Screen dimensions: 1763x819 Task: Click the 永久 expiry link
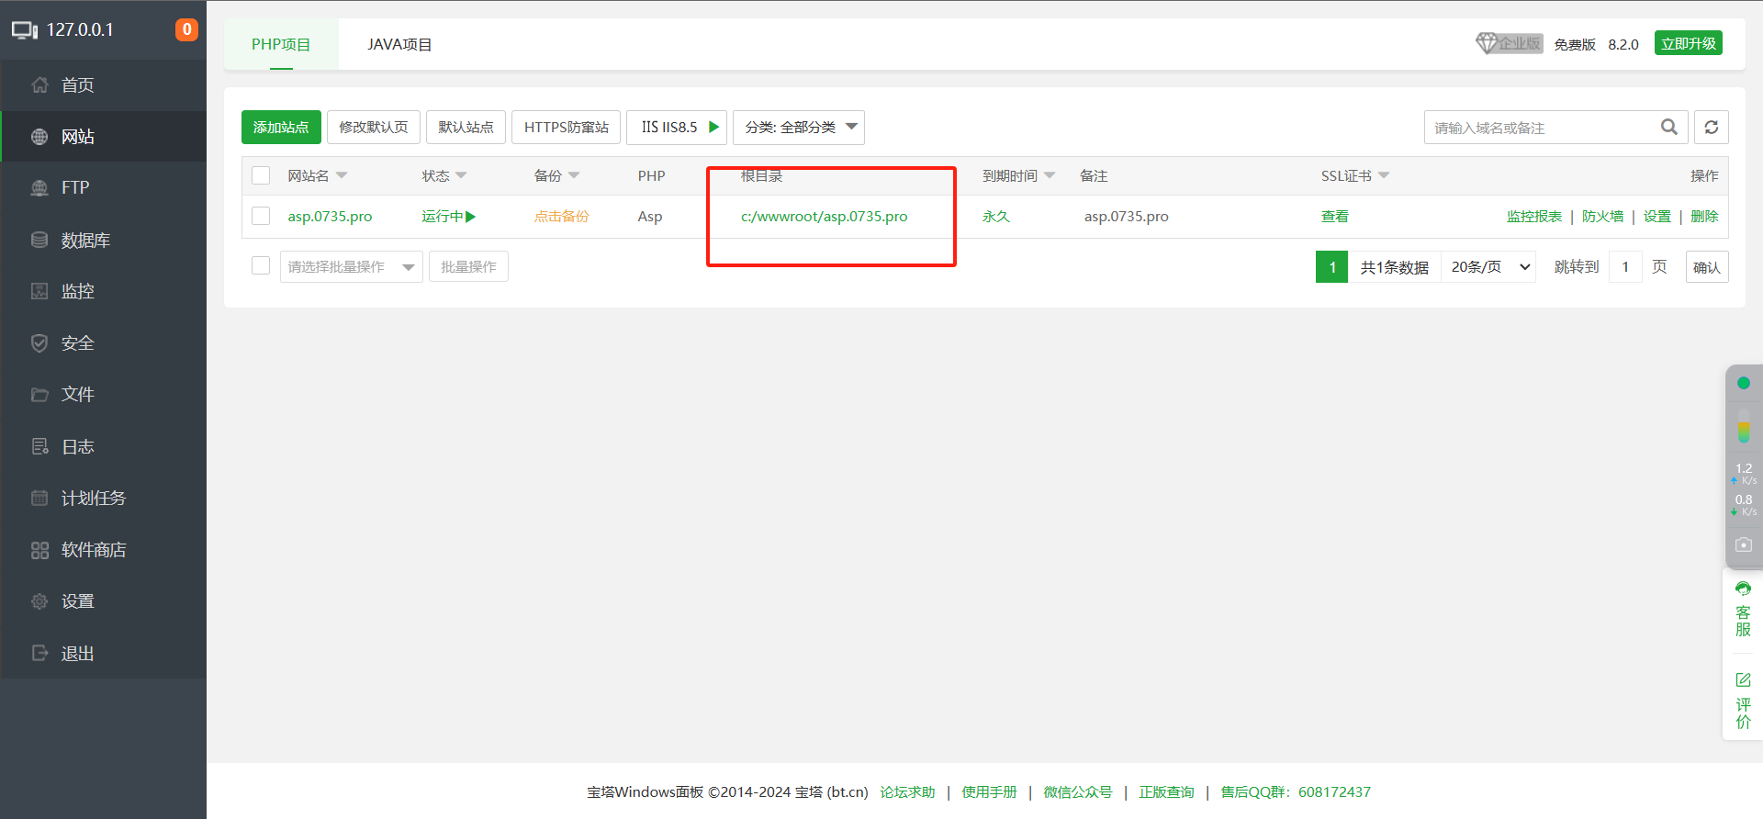(x=995, y=217)
